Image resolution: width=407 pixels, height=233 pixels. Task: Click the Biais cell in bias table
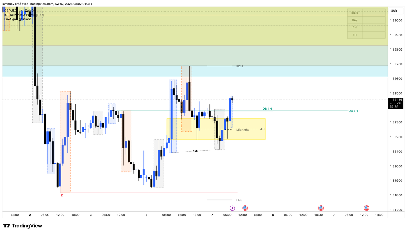coord(355,12)
